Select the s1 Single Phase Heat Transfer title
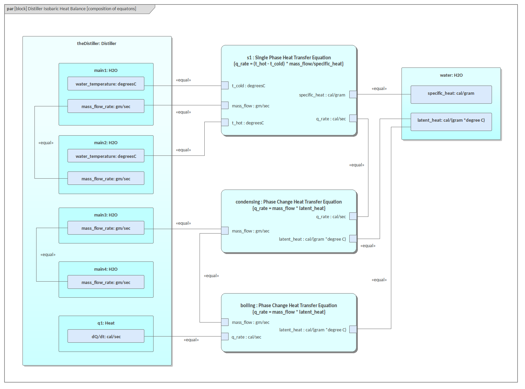The image size is (525, 389). pos(289,58)
